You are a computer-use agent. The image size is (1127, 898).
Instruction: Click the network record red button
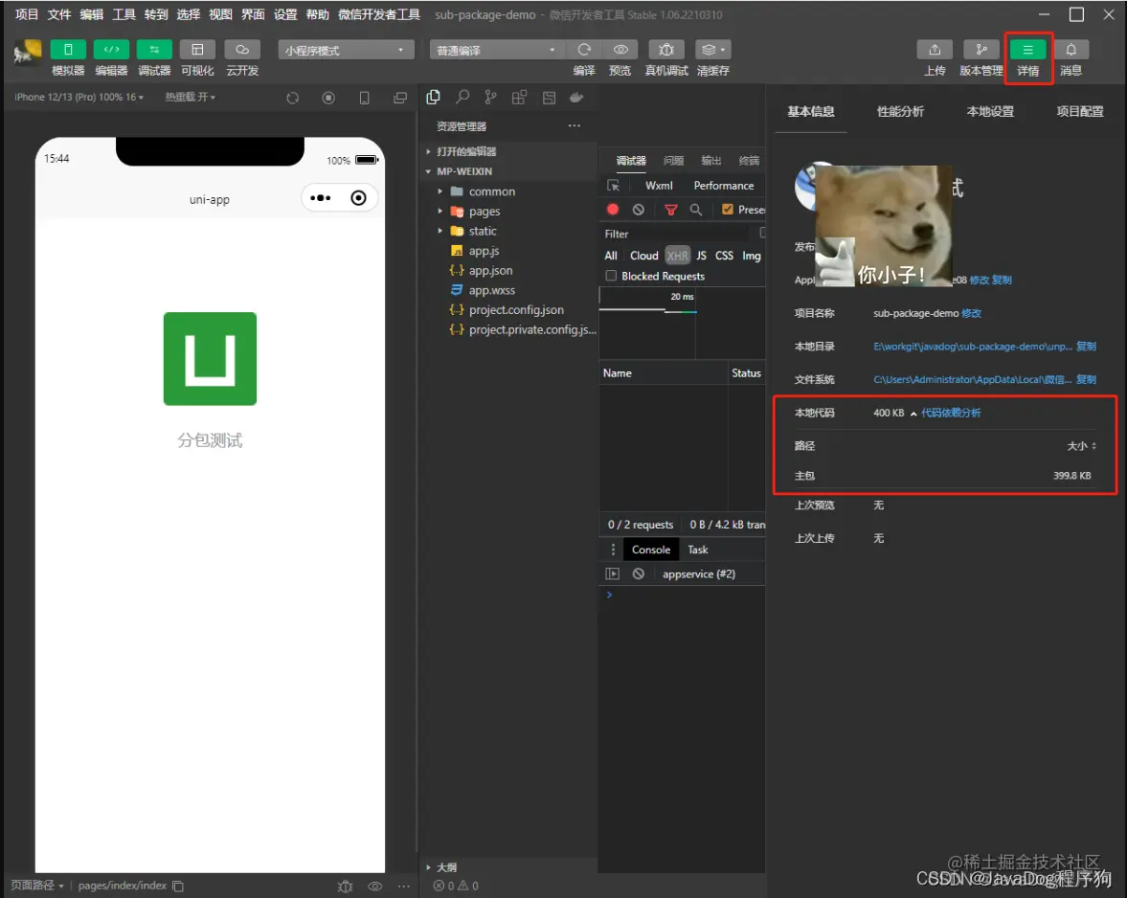tap(613, 209)
